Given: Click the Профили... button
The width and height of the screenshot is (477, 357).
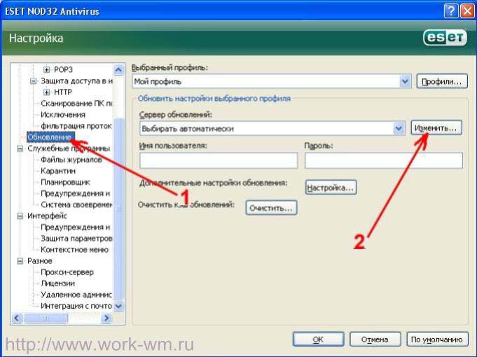Looking at the screenshot, I should pos(442,81).
